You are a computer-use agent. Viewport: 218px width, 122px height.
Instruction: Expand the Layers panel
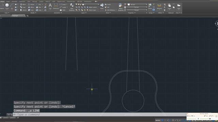click(84, 13)
